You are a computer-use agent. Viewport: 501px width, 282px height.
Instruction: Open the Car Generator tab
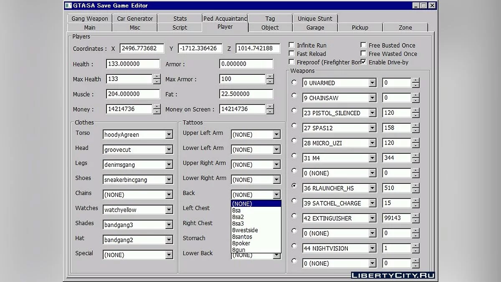pos(134,18)
